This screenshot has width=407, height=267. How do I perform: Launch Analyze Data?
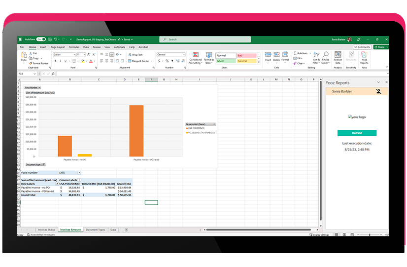(338, 58)
